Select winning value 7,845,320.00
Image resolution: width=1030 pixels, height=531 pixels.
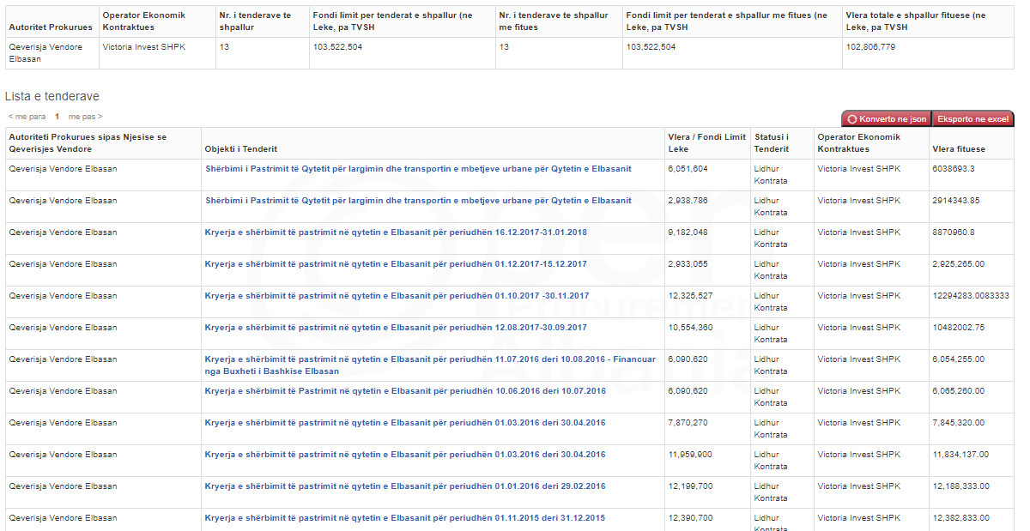click(x=959, y=423)
